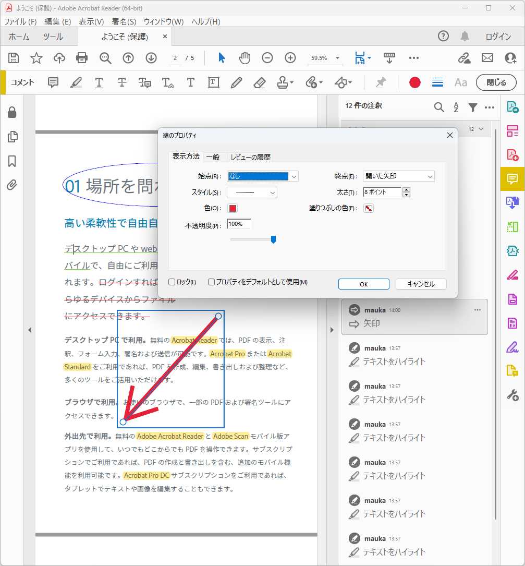This screenshot has width=525, height=566.
Task: Close the 線のプロパティ dialog
Action: [449, 135]
